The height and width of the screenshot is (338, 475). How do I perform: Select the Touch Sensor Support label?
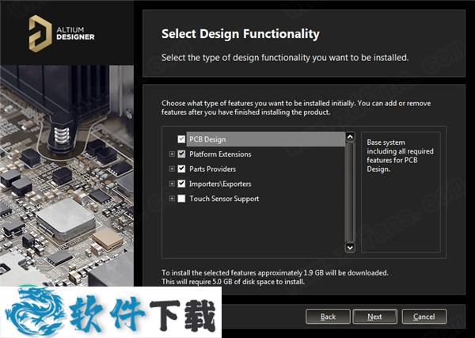pos(224,199)
